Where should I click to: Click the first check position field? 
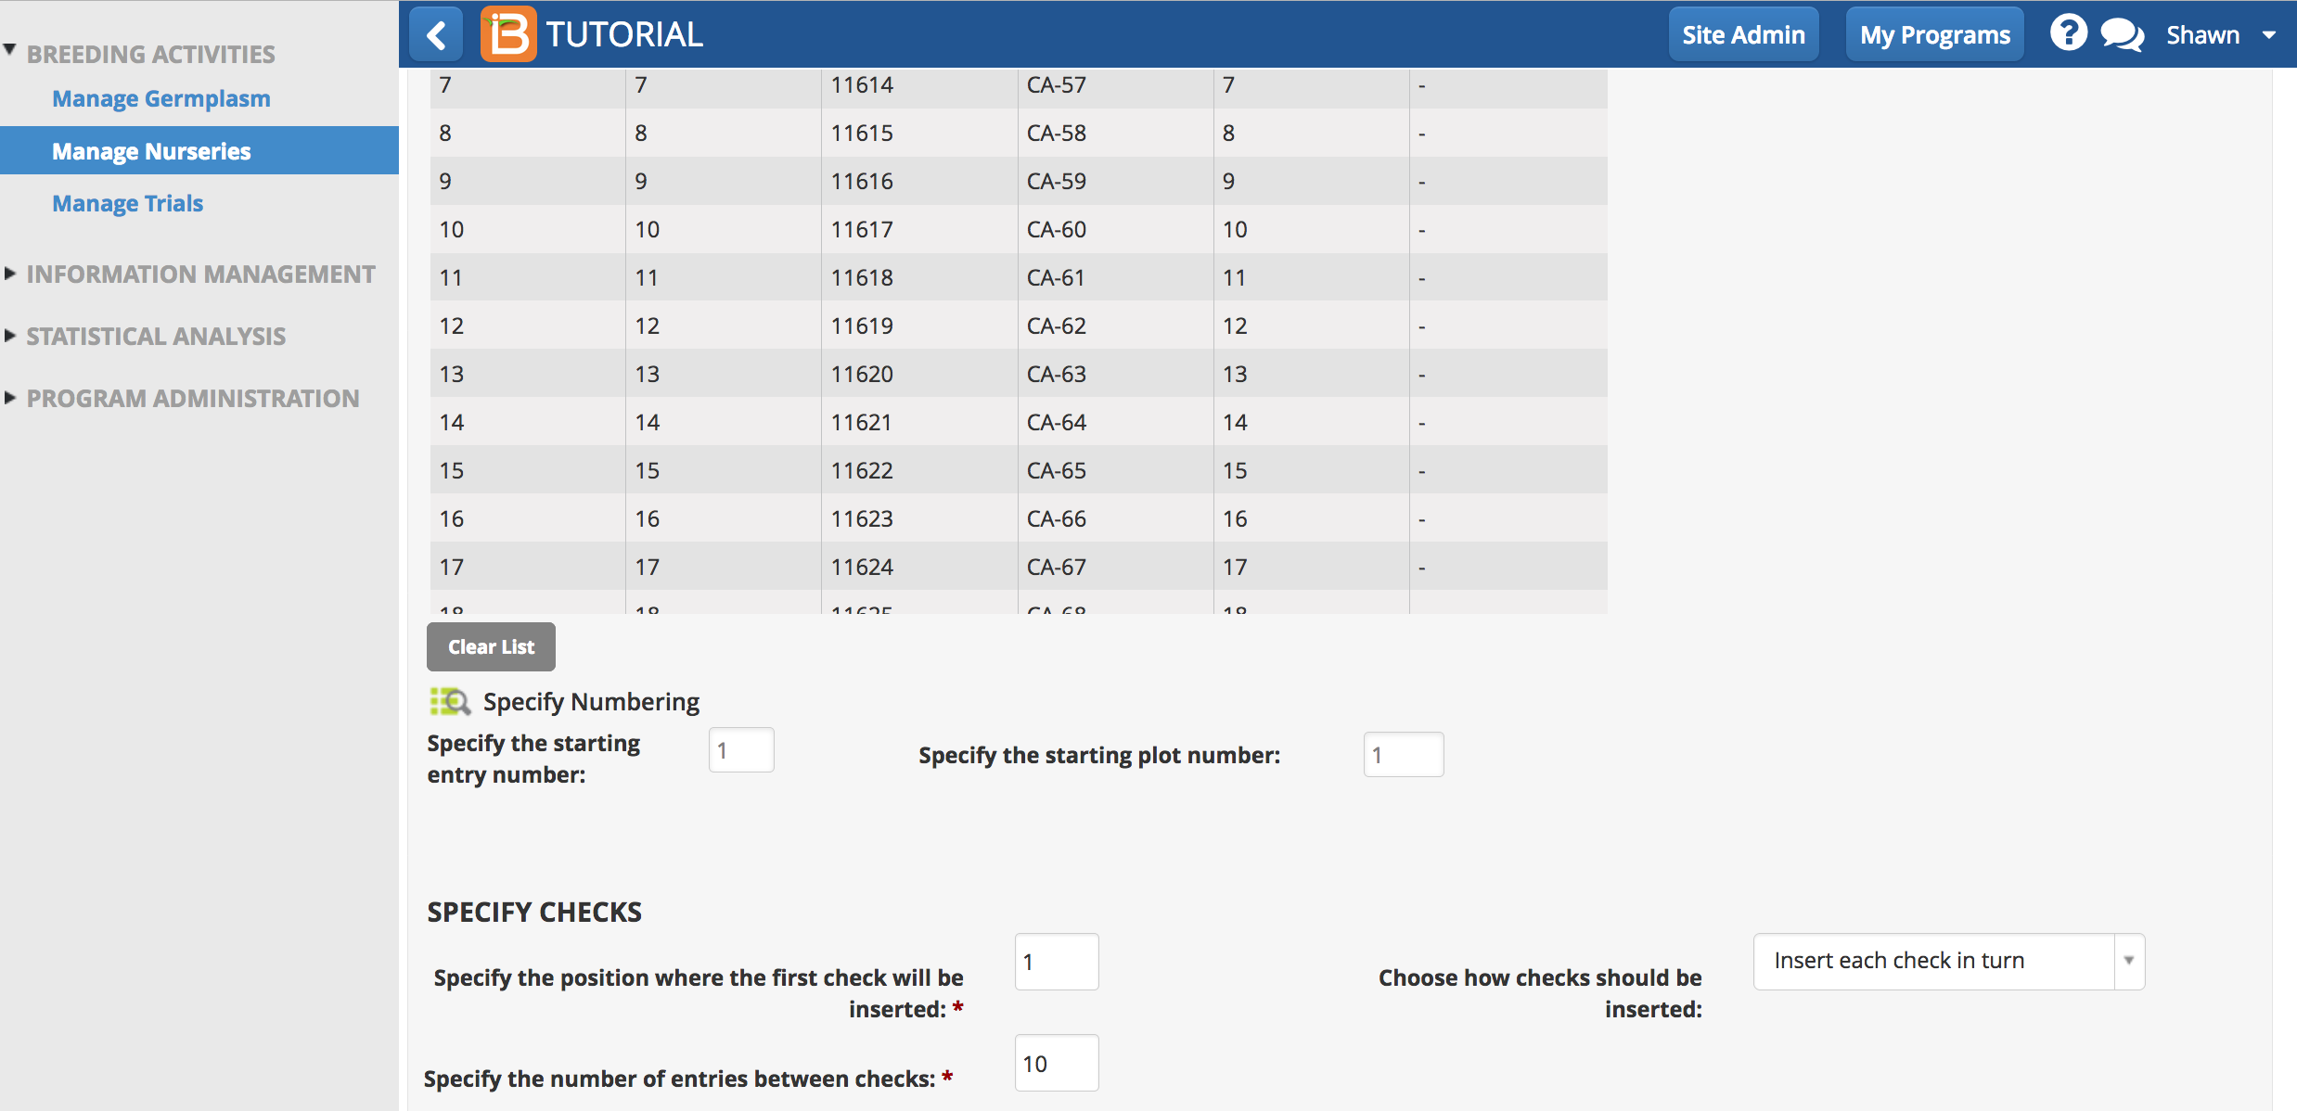coord(1056,962)
